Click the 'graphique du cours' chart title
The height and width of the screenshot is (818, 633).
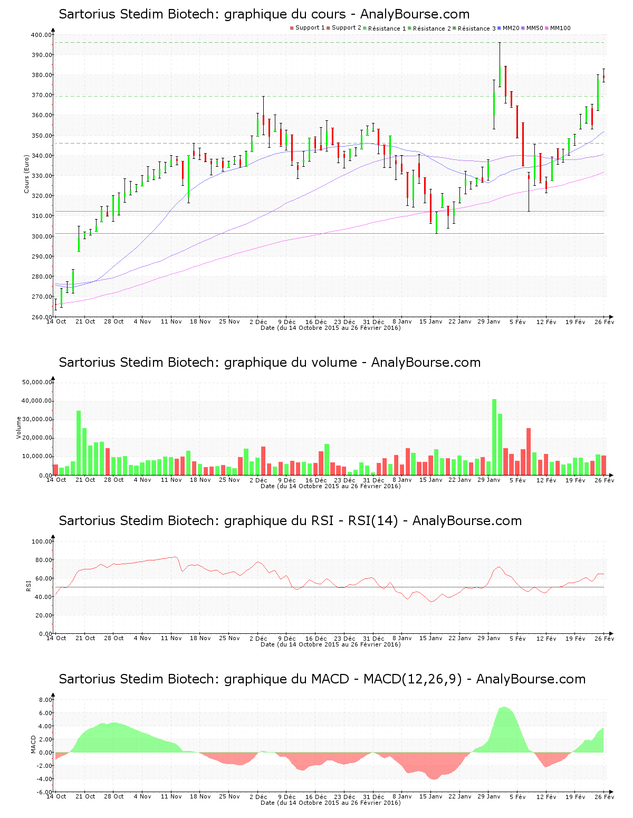tap(264, 14)
